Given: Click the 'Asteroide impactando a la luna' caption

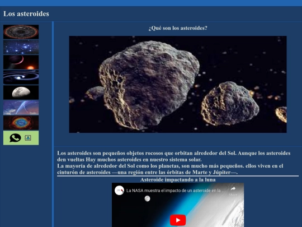Looking at the screenshot, I should pyautogui.click(x=178, y=180).
